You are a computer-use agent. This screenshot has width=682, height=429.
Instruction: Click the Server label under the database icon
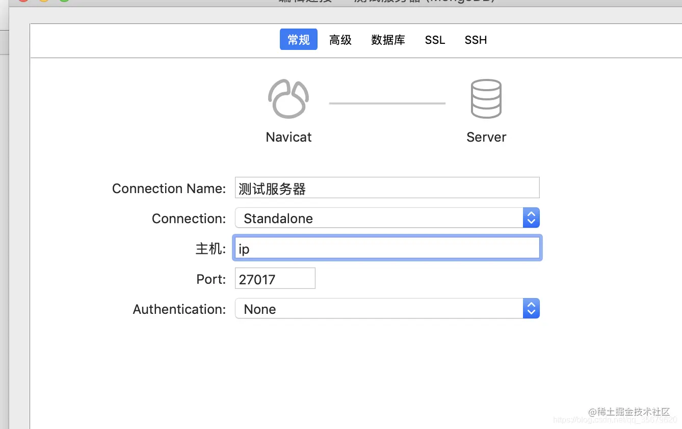[486, 137]
